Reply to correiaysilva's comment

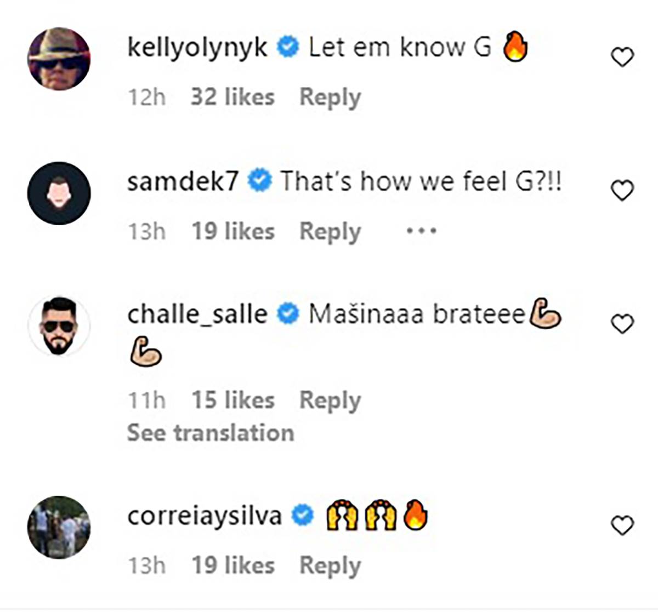pyautogui.click(x=330, y=565)
